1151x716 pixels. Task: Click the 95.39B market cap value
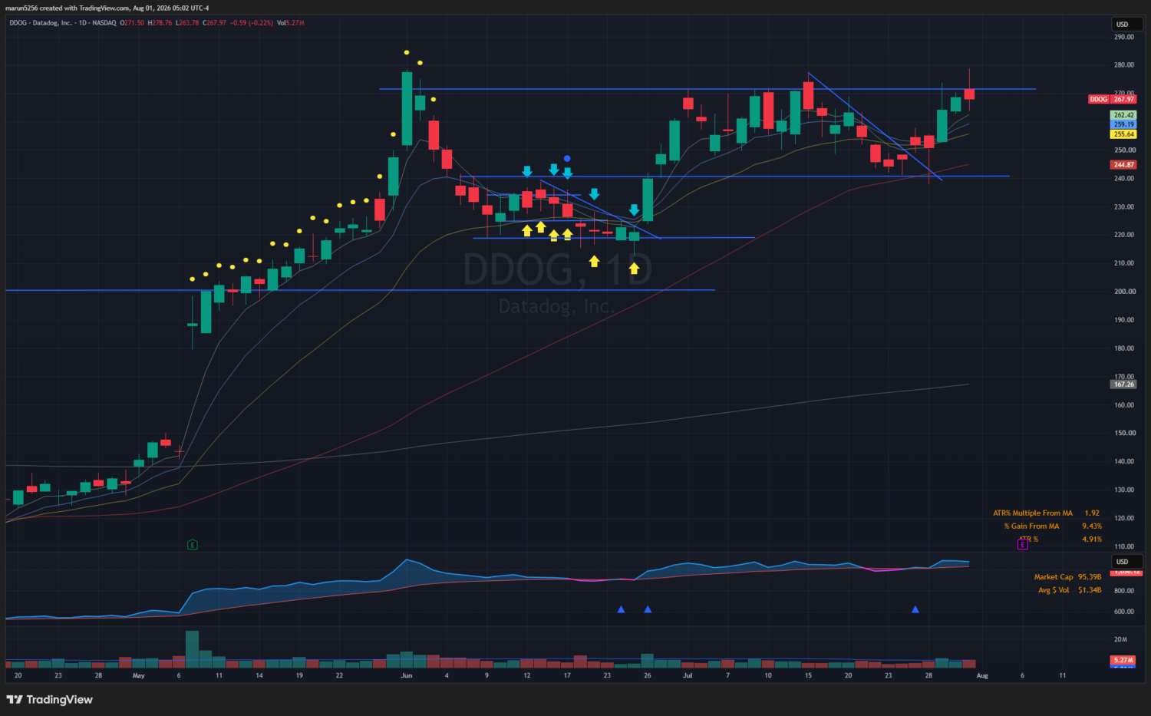(x=1090, y=577)
